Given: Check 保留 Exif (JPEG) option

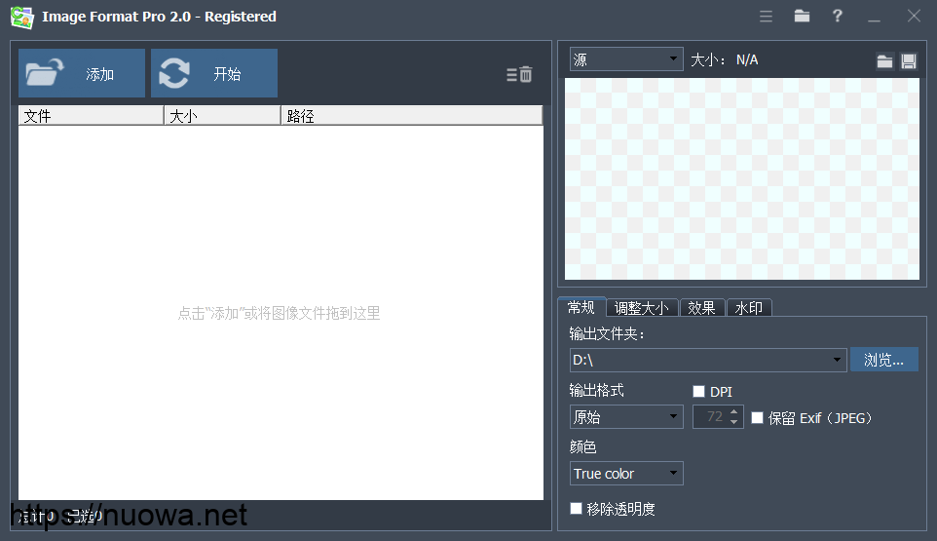Looking at the screenshot, I should [758, 418].
